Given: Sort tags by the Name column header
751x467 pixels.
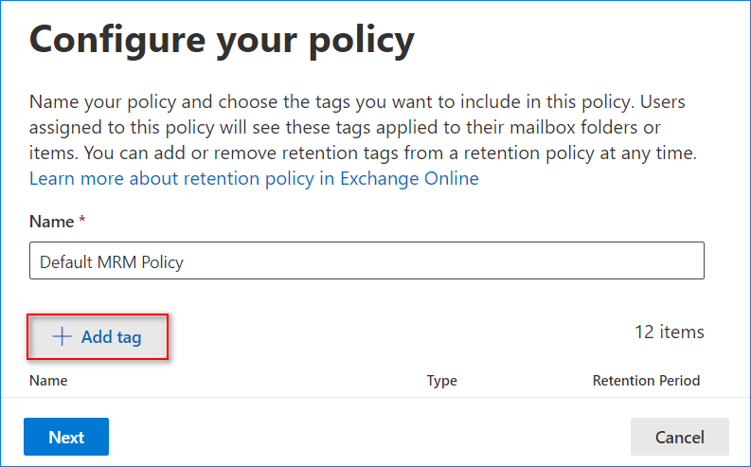Looking at the screenshot, I should [48, 381].
